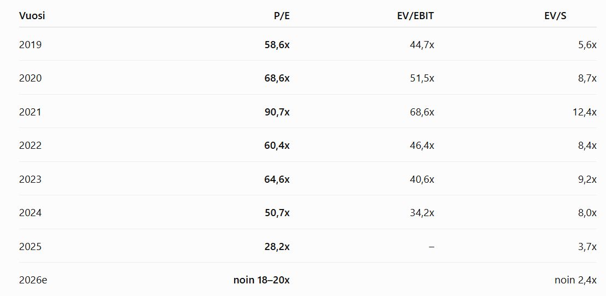Click the dash in 2025 EV/EBIT cell
Image resolution: width=606 pixels, height=296 pixels.
pos(432,247)
